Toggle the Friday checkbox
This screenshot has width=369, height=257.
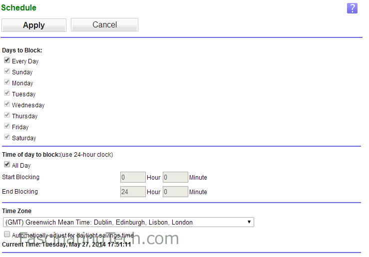point(7,126)
